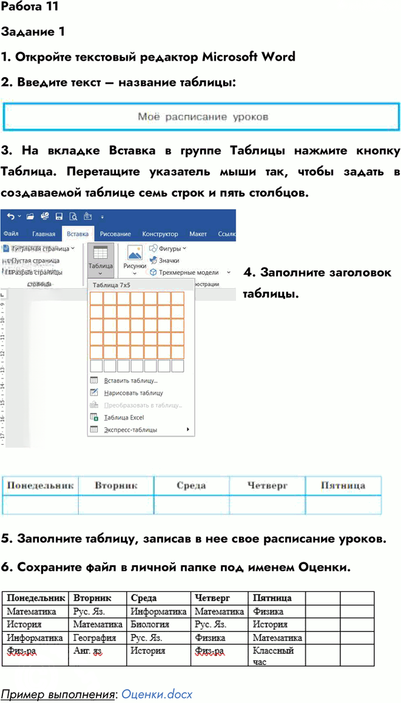Image resolution: width=401 pixels, height=703 pixels.
Task: Click Четверг header in the blue-bordered table
Action: [x=268, y=486]
